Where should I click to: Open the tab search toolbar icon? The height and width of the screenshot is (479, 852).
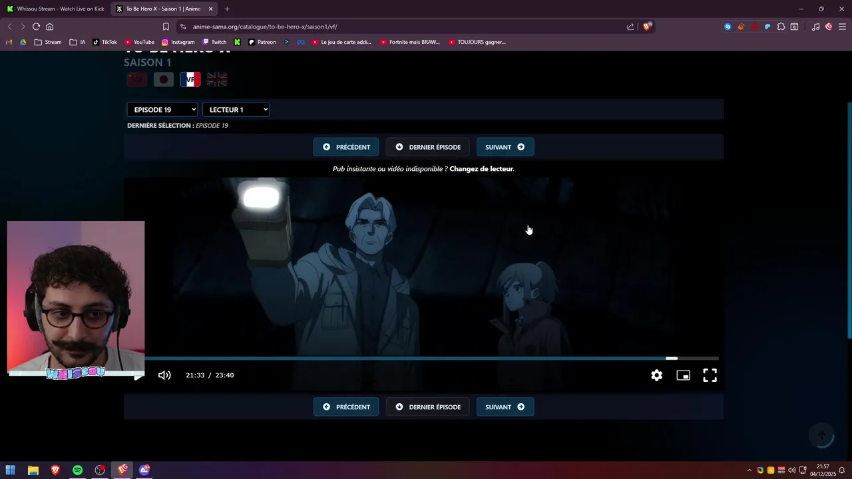794,27
